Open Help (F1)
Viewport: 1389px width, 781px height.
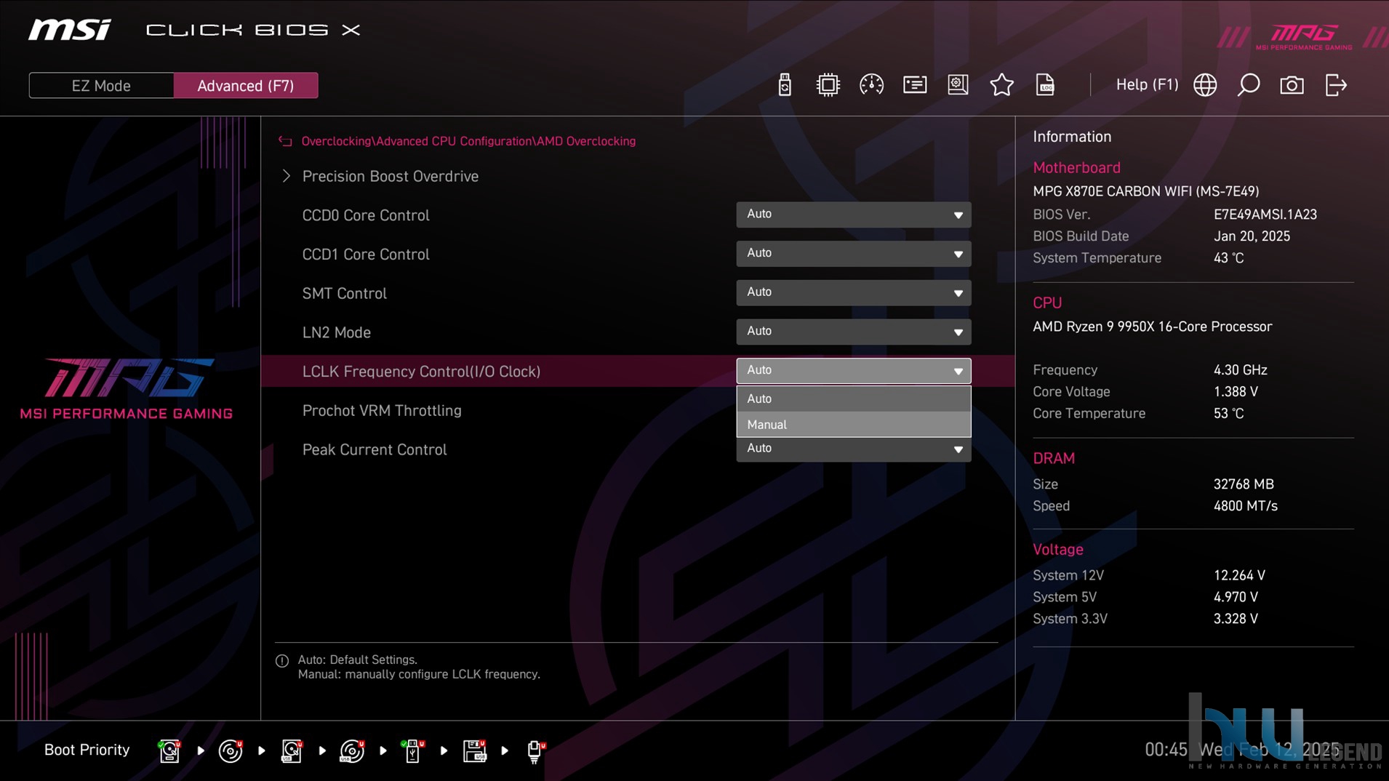click(x=1147, y=84)
